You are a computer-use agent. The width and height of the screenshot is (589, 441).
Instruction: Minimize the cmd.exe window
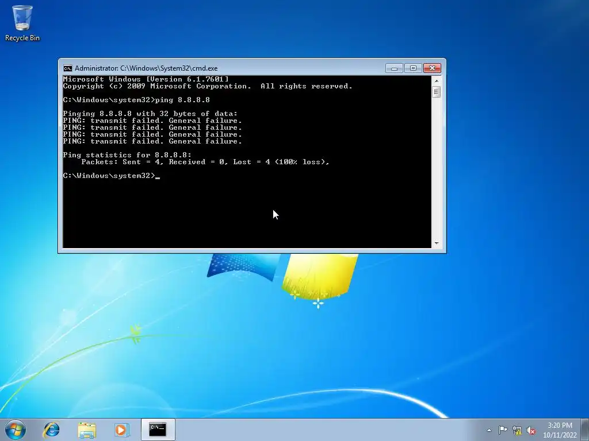(394, 68)
